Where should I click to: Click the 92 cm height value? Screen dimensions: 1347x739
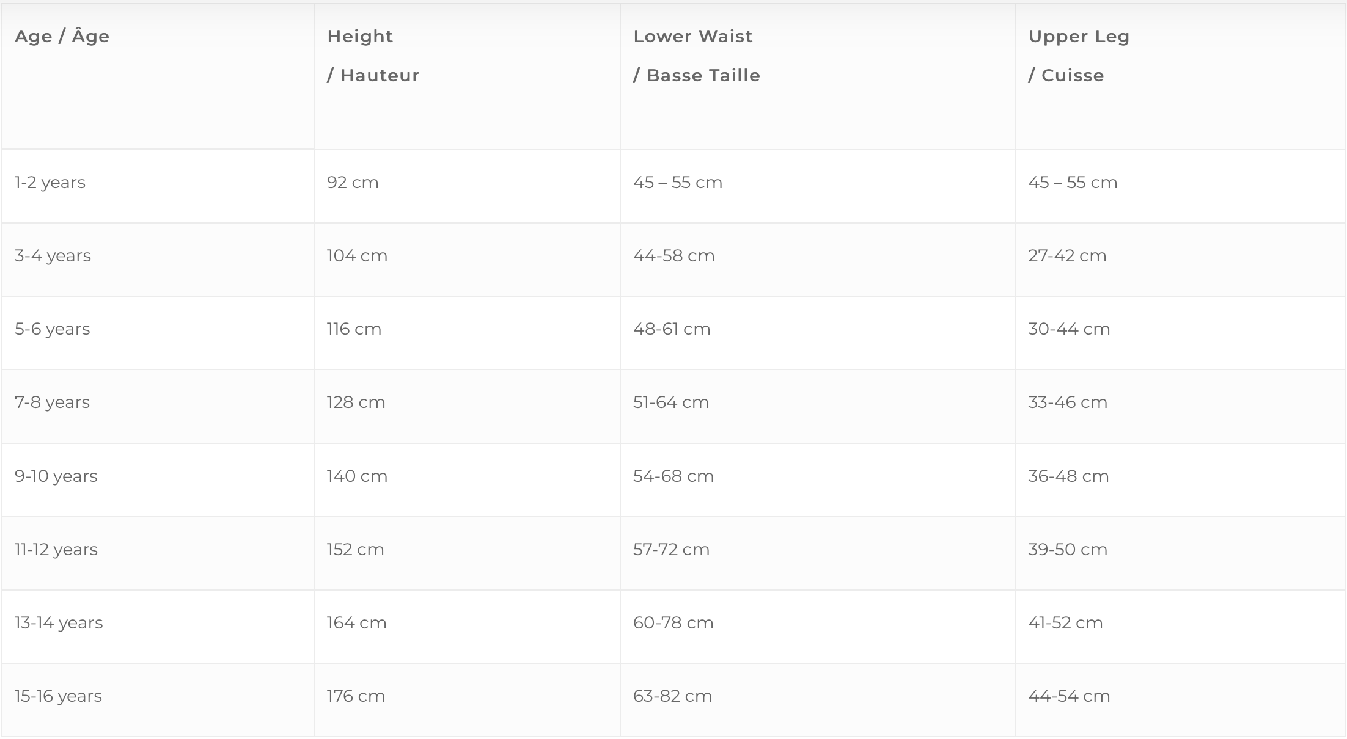(x=353, y=183)
